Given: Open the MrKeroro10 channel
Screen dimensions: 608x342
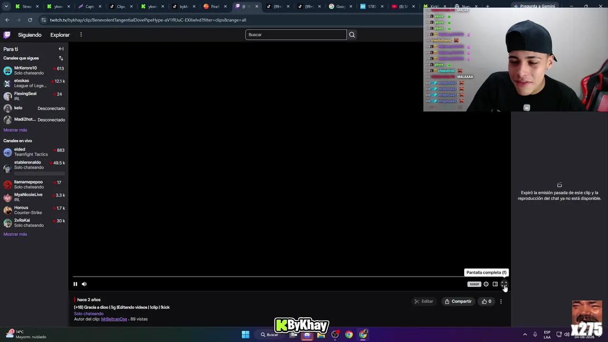Looking at the screenshot, I should pyautogui.click(x=34, y=70).
